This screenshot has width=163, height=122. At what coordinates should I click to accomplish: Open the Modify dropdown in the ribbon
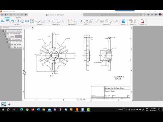[x=40, y=24]
